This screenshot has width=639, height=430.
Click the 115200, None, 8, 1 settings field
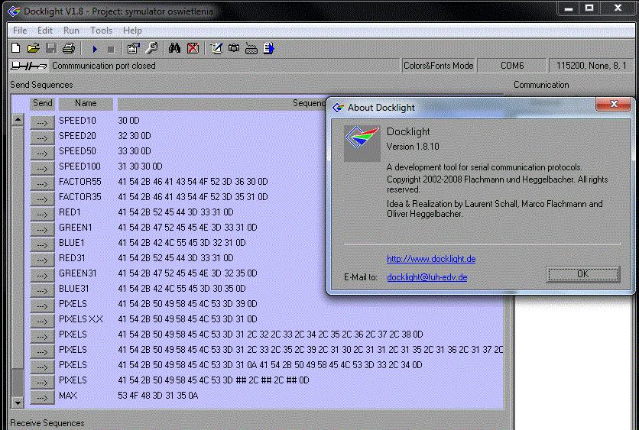coord(591,66)
